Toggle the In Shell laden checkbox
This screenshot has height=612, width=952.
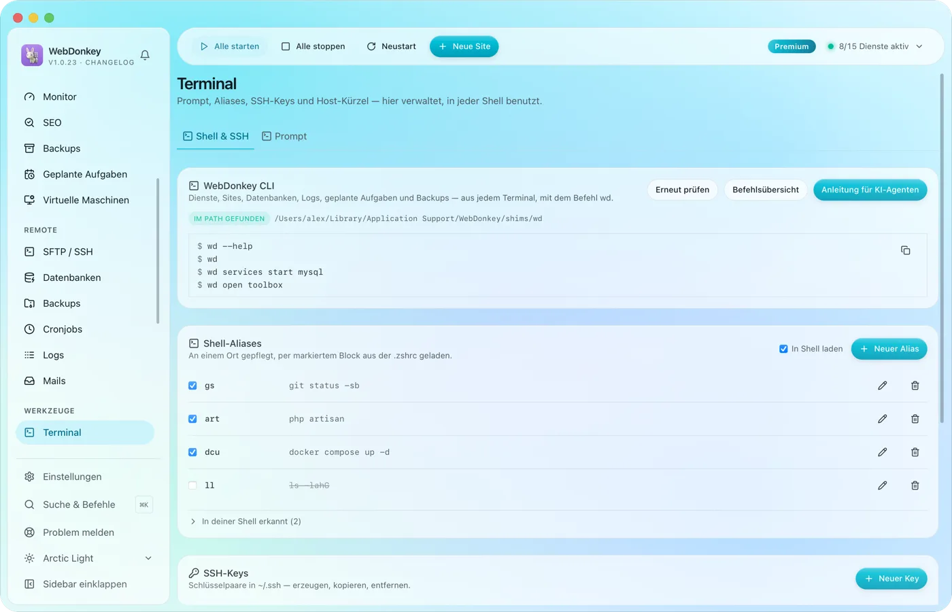[783, 349]
